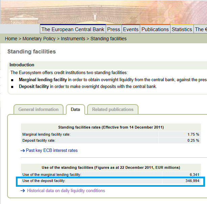The width and height of the screenshot is (207, 204).
Task: Open The European Central Bank menu
Action: (73, 29)
